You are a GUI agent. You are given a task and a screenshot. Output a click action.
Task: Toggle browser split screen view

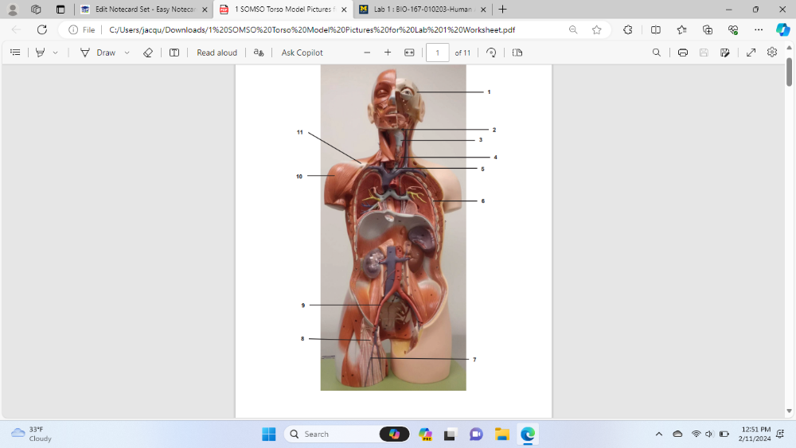(x=656, y=29)
